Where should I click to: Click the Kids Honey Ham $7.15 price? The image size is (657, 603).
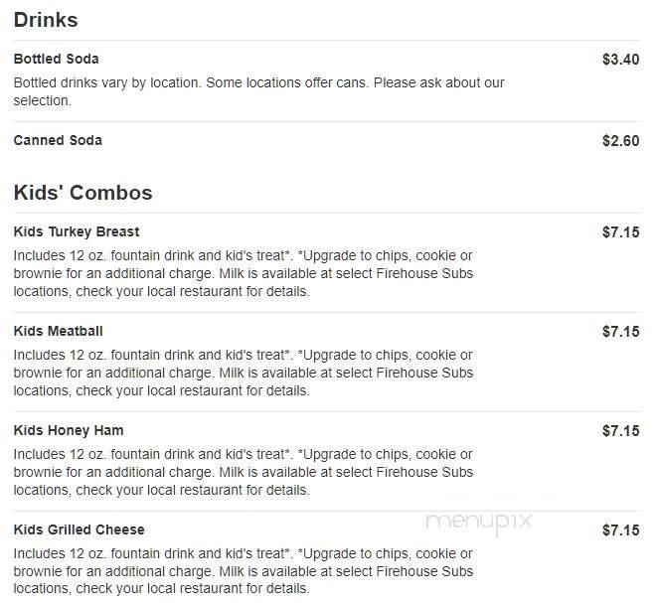[620, 430]
